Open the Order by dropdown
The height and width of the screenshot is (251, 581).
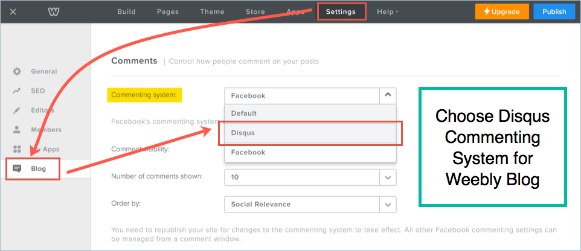coord(388,204)
